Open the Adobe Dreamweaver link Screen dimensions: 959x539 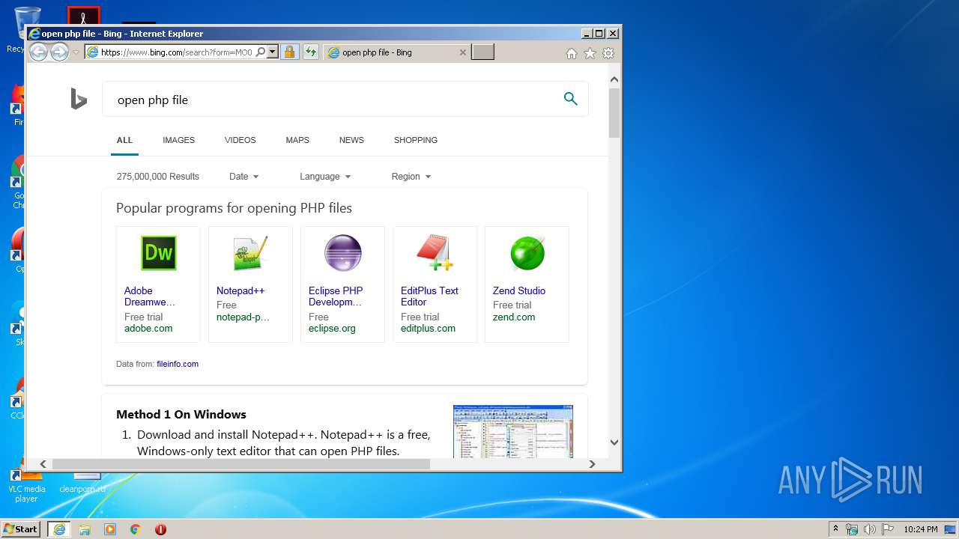(150, 296)
